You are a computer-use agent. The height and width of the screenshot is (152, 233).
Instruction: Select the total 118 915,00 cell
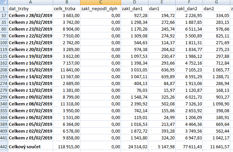pyautogui.click(x=67, y=147)
